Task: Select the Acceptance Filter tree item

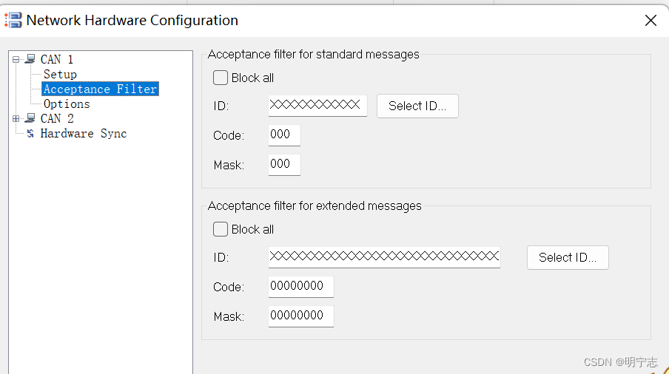Action: (x=100, y=89)
